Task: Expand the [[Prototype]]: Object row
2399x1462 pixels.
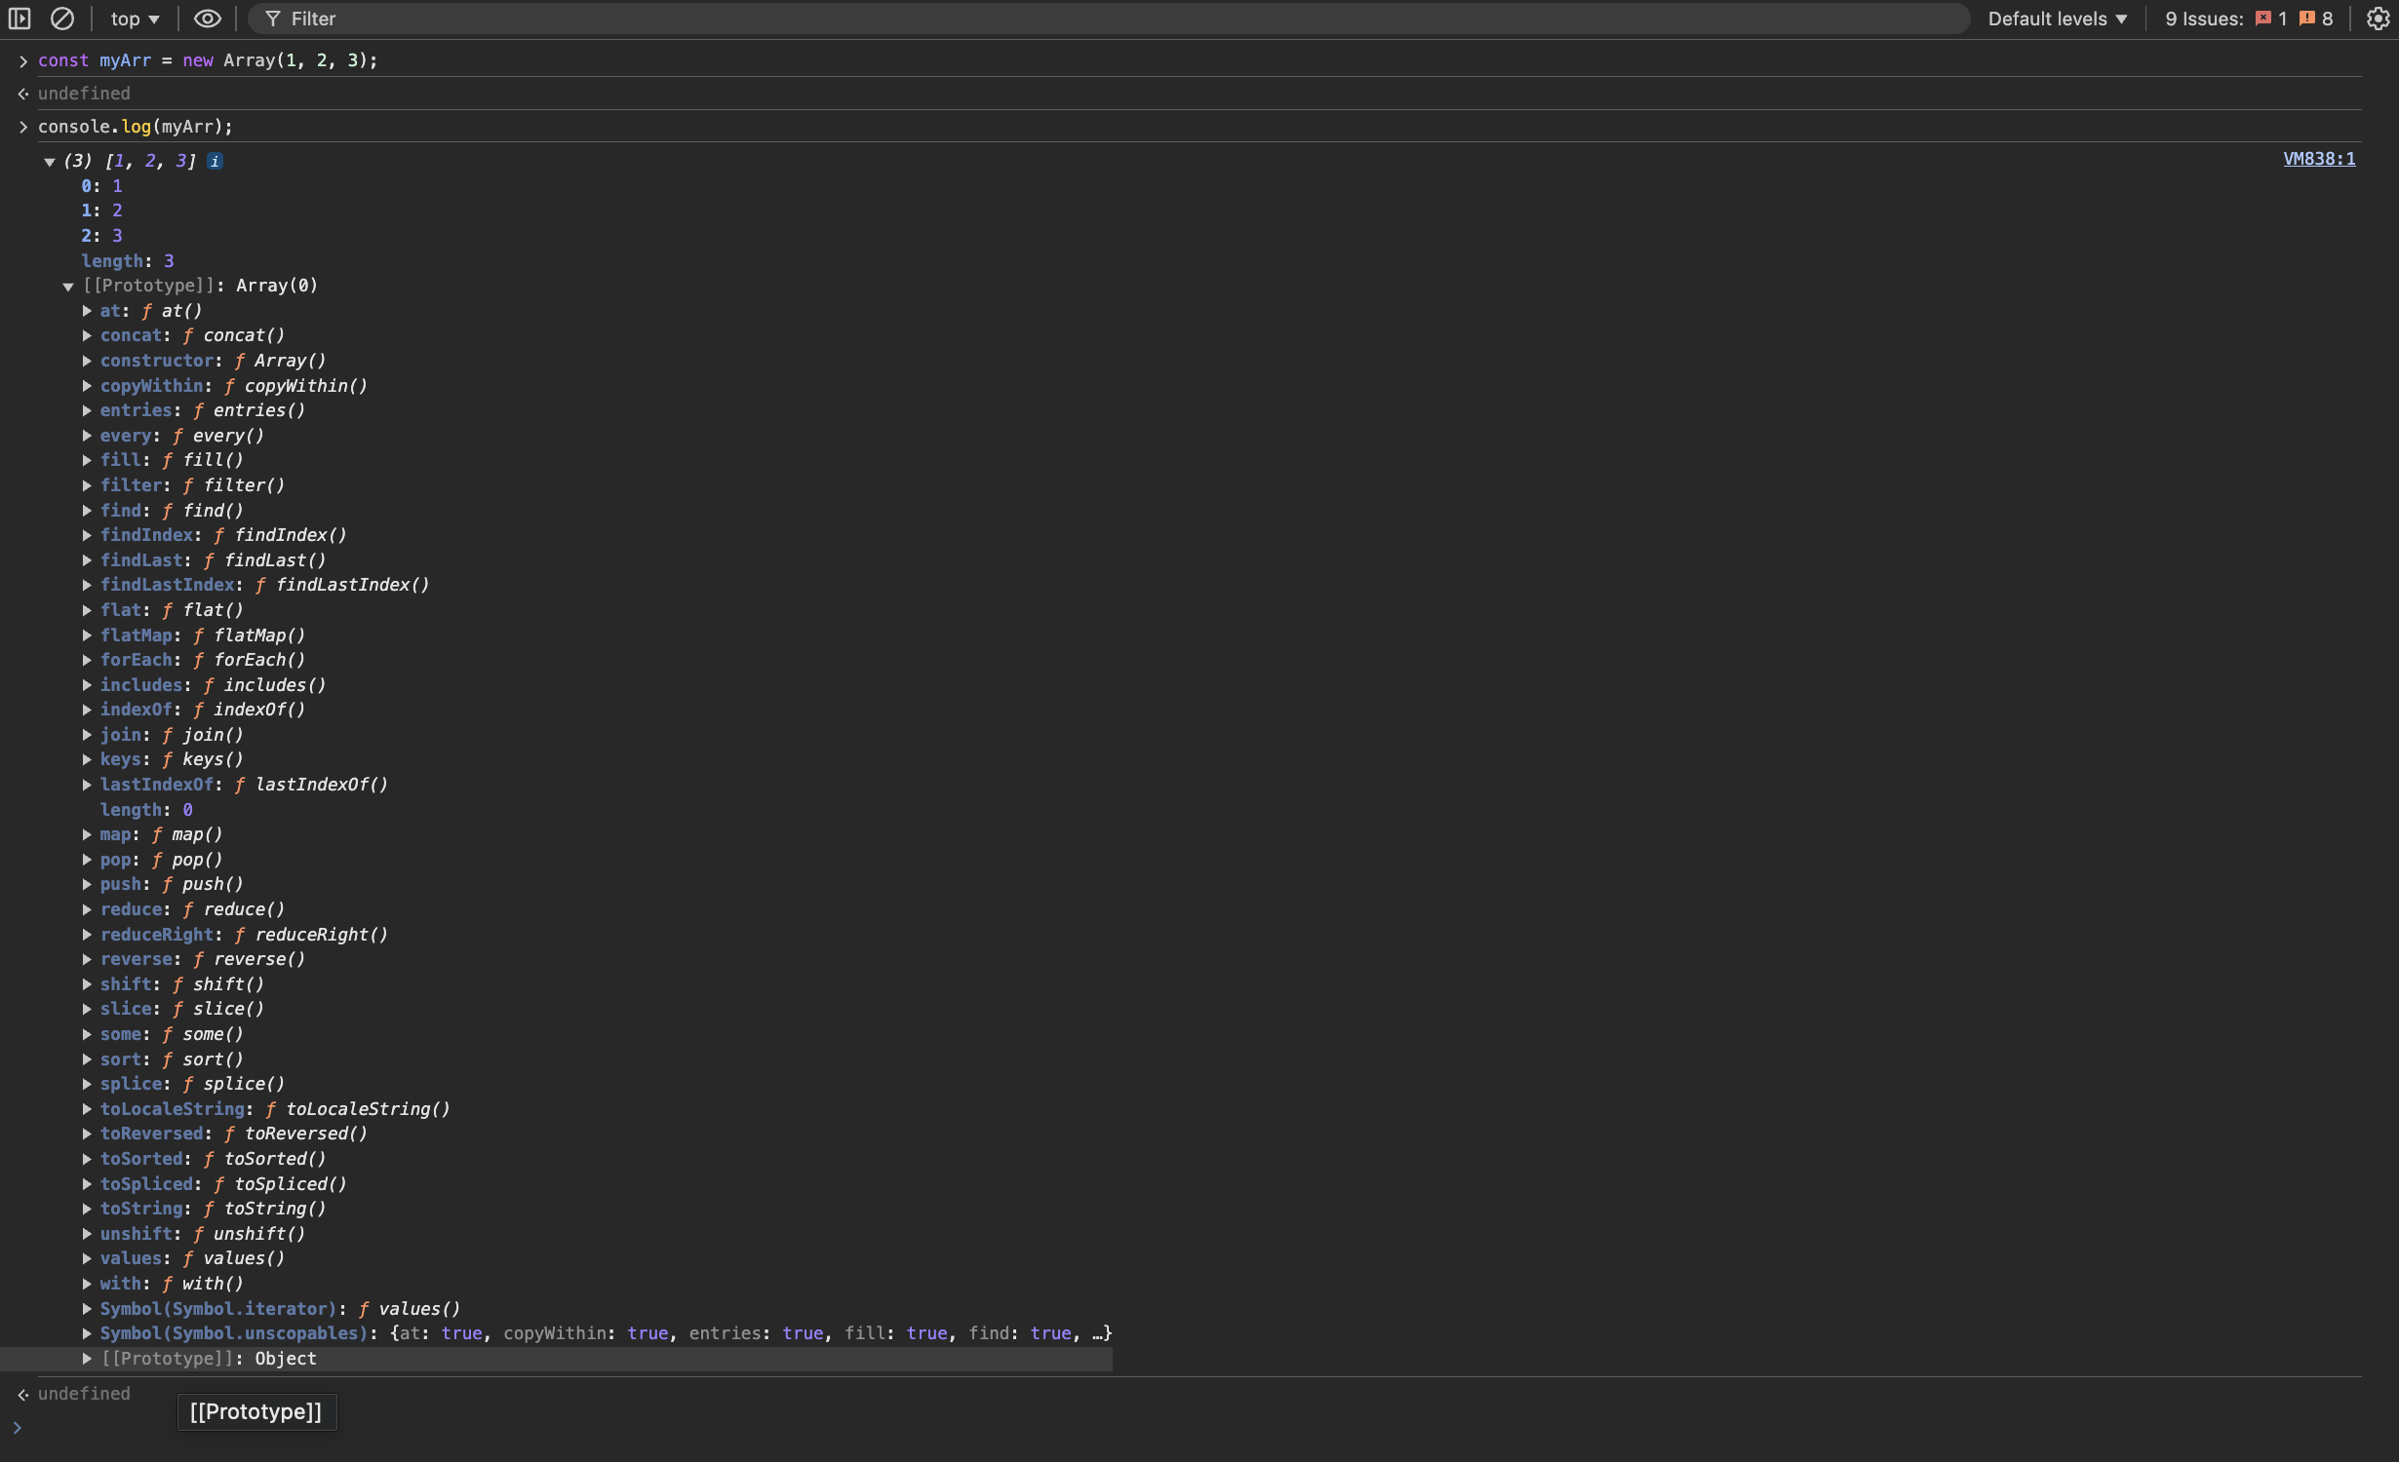Action: point(87,1359)
